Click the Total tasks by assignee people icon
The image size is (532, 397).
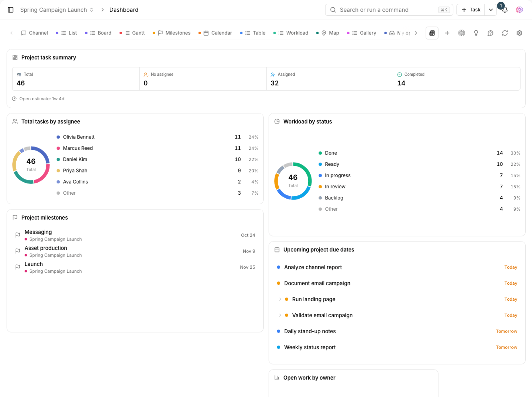pyautogui.click(x=15, y=122)
